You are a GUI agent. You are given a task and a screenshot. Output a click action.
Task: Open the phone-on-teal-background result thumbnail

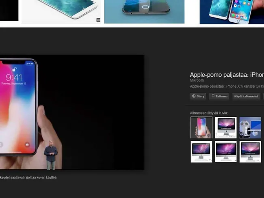(x=144, y=11)
